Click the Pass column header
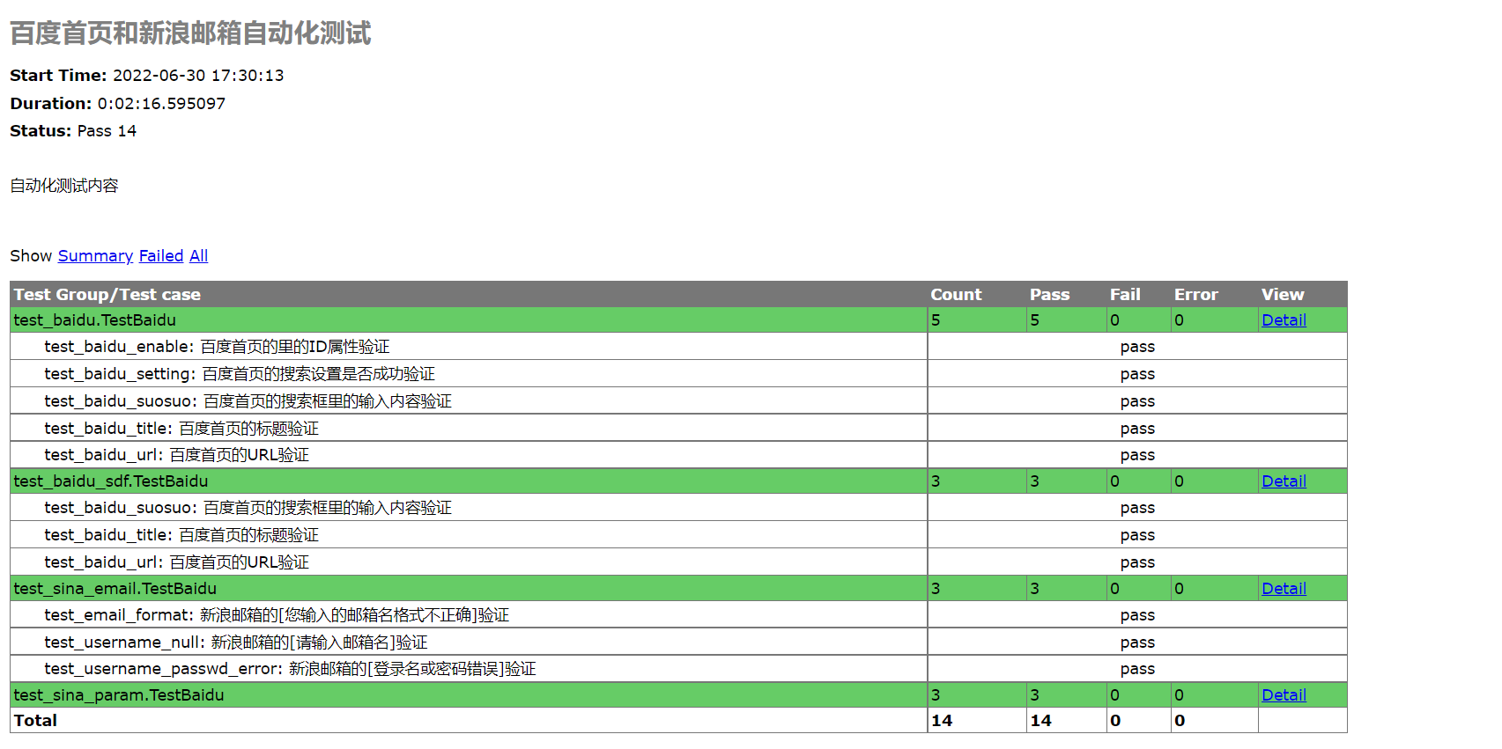 point(1049,295)
